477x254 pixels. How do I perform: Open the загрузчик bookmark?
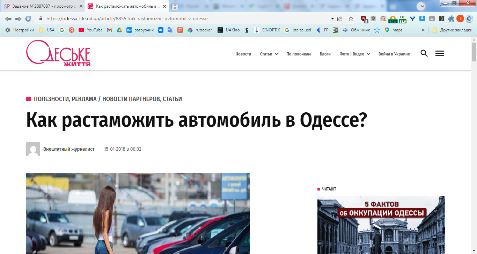[x=140, y=30]
